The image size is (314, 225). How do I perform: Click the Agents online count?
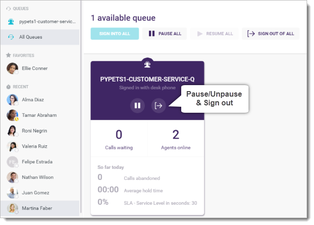tap(176, 134)
